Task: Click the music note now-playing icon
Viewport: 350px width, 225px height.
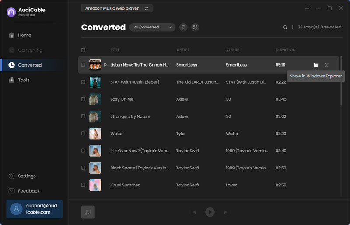Action: pyautogui.click(x=88, y=212)
